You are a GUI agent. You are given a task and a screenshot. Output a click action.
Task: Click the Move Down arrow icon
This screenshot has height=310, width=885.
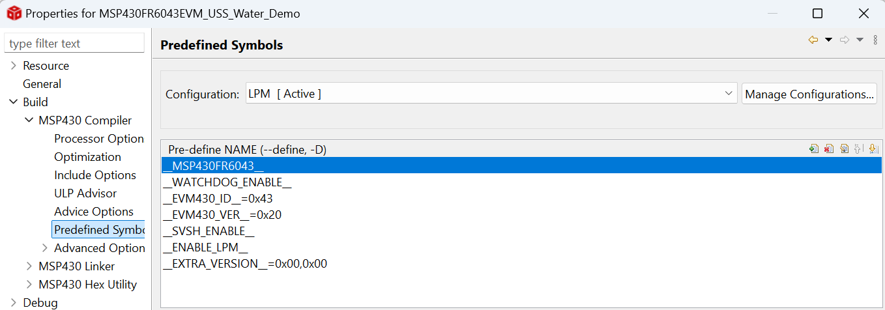[x=873, y=149]
